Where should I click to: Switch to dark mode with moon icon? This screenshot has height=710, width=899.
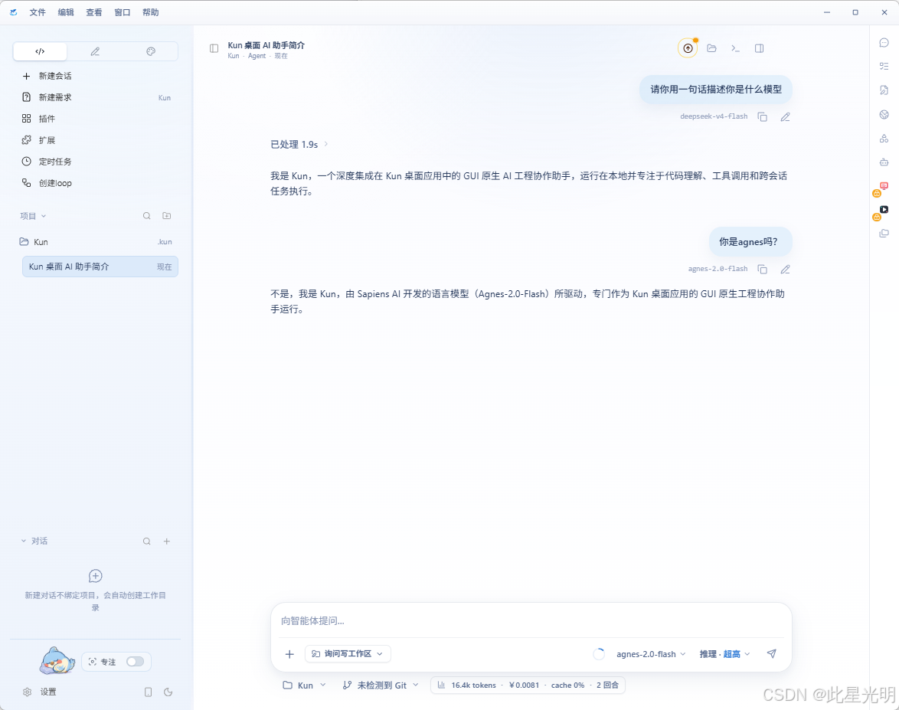(168, 692)
